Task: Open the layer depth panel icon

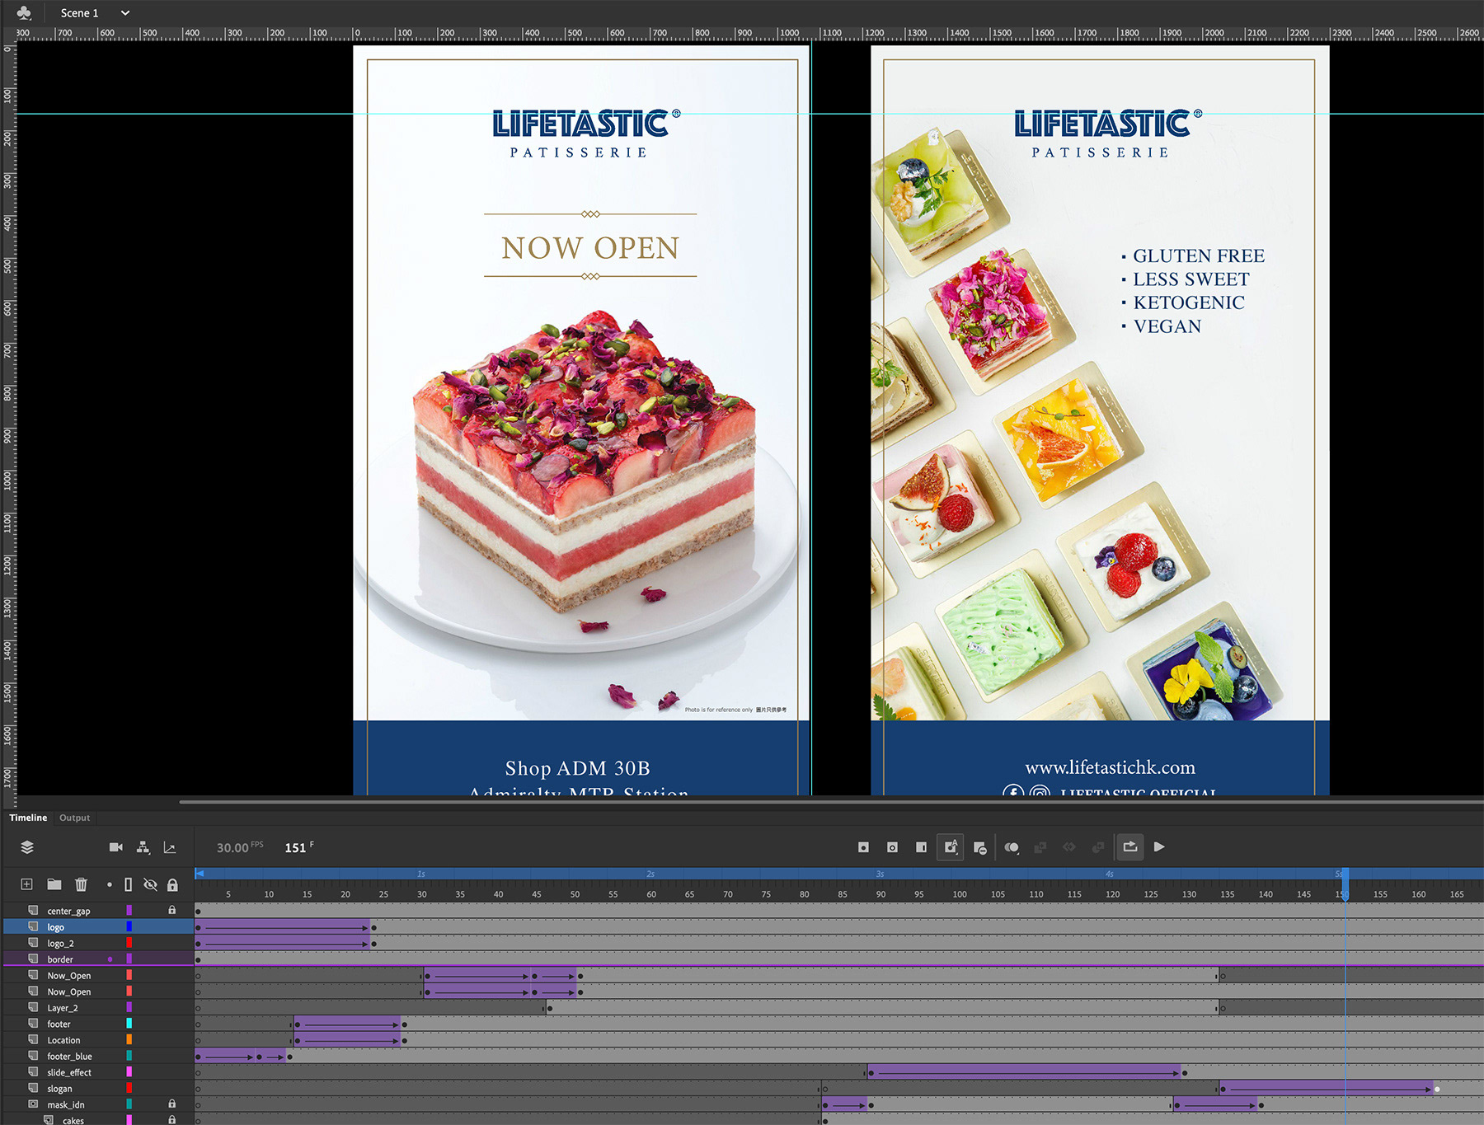Action: click(170, 847)
